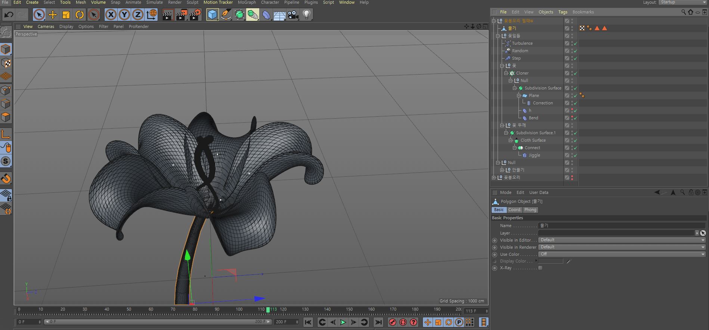709x330 pixels.
Task: Open the MoGraph menu
Action: click(x=247, y=3)
